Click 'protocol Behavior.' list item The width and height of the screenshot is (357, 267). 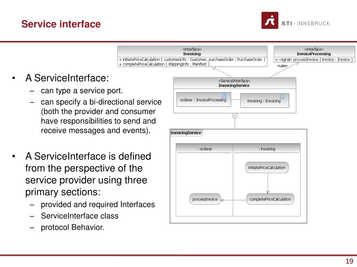coord(73,227)
